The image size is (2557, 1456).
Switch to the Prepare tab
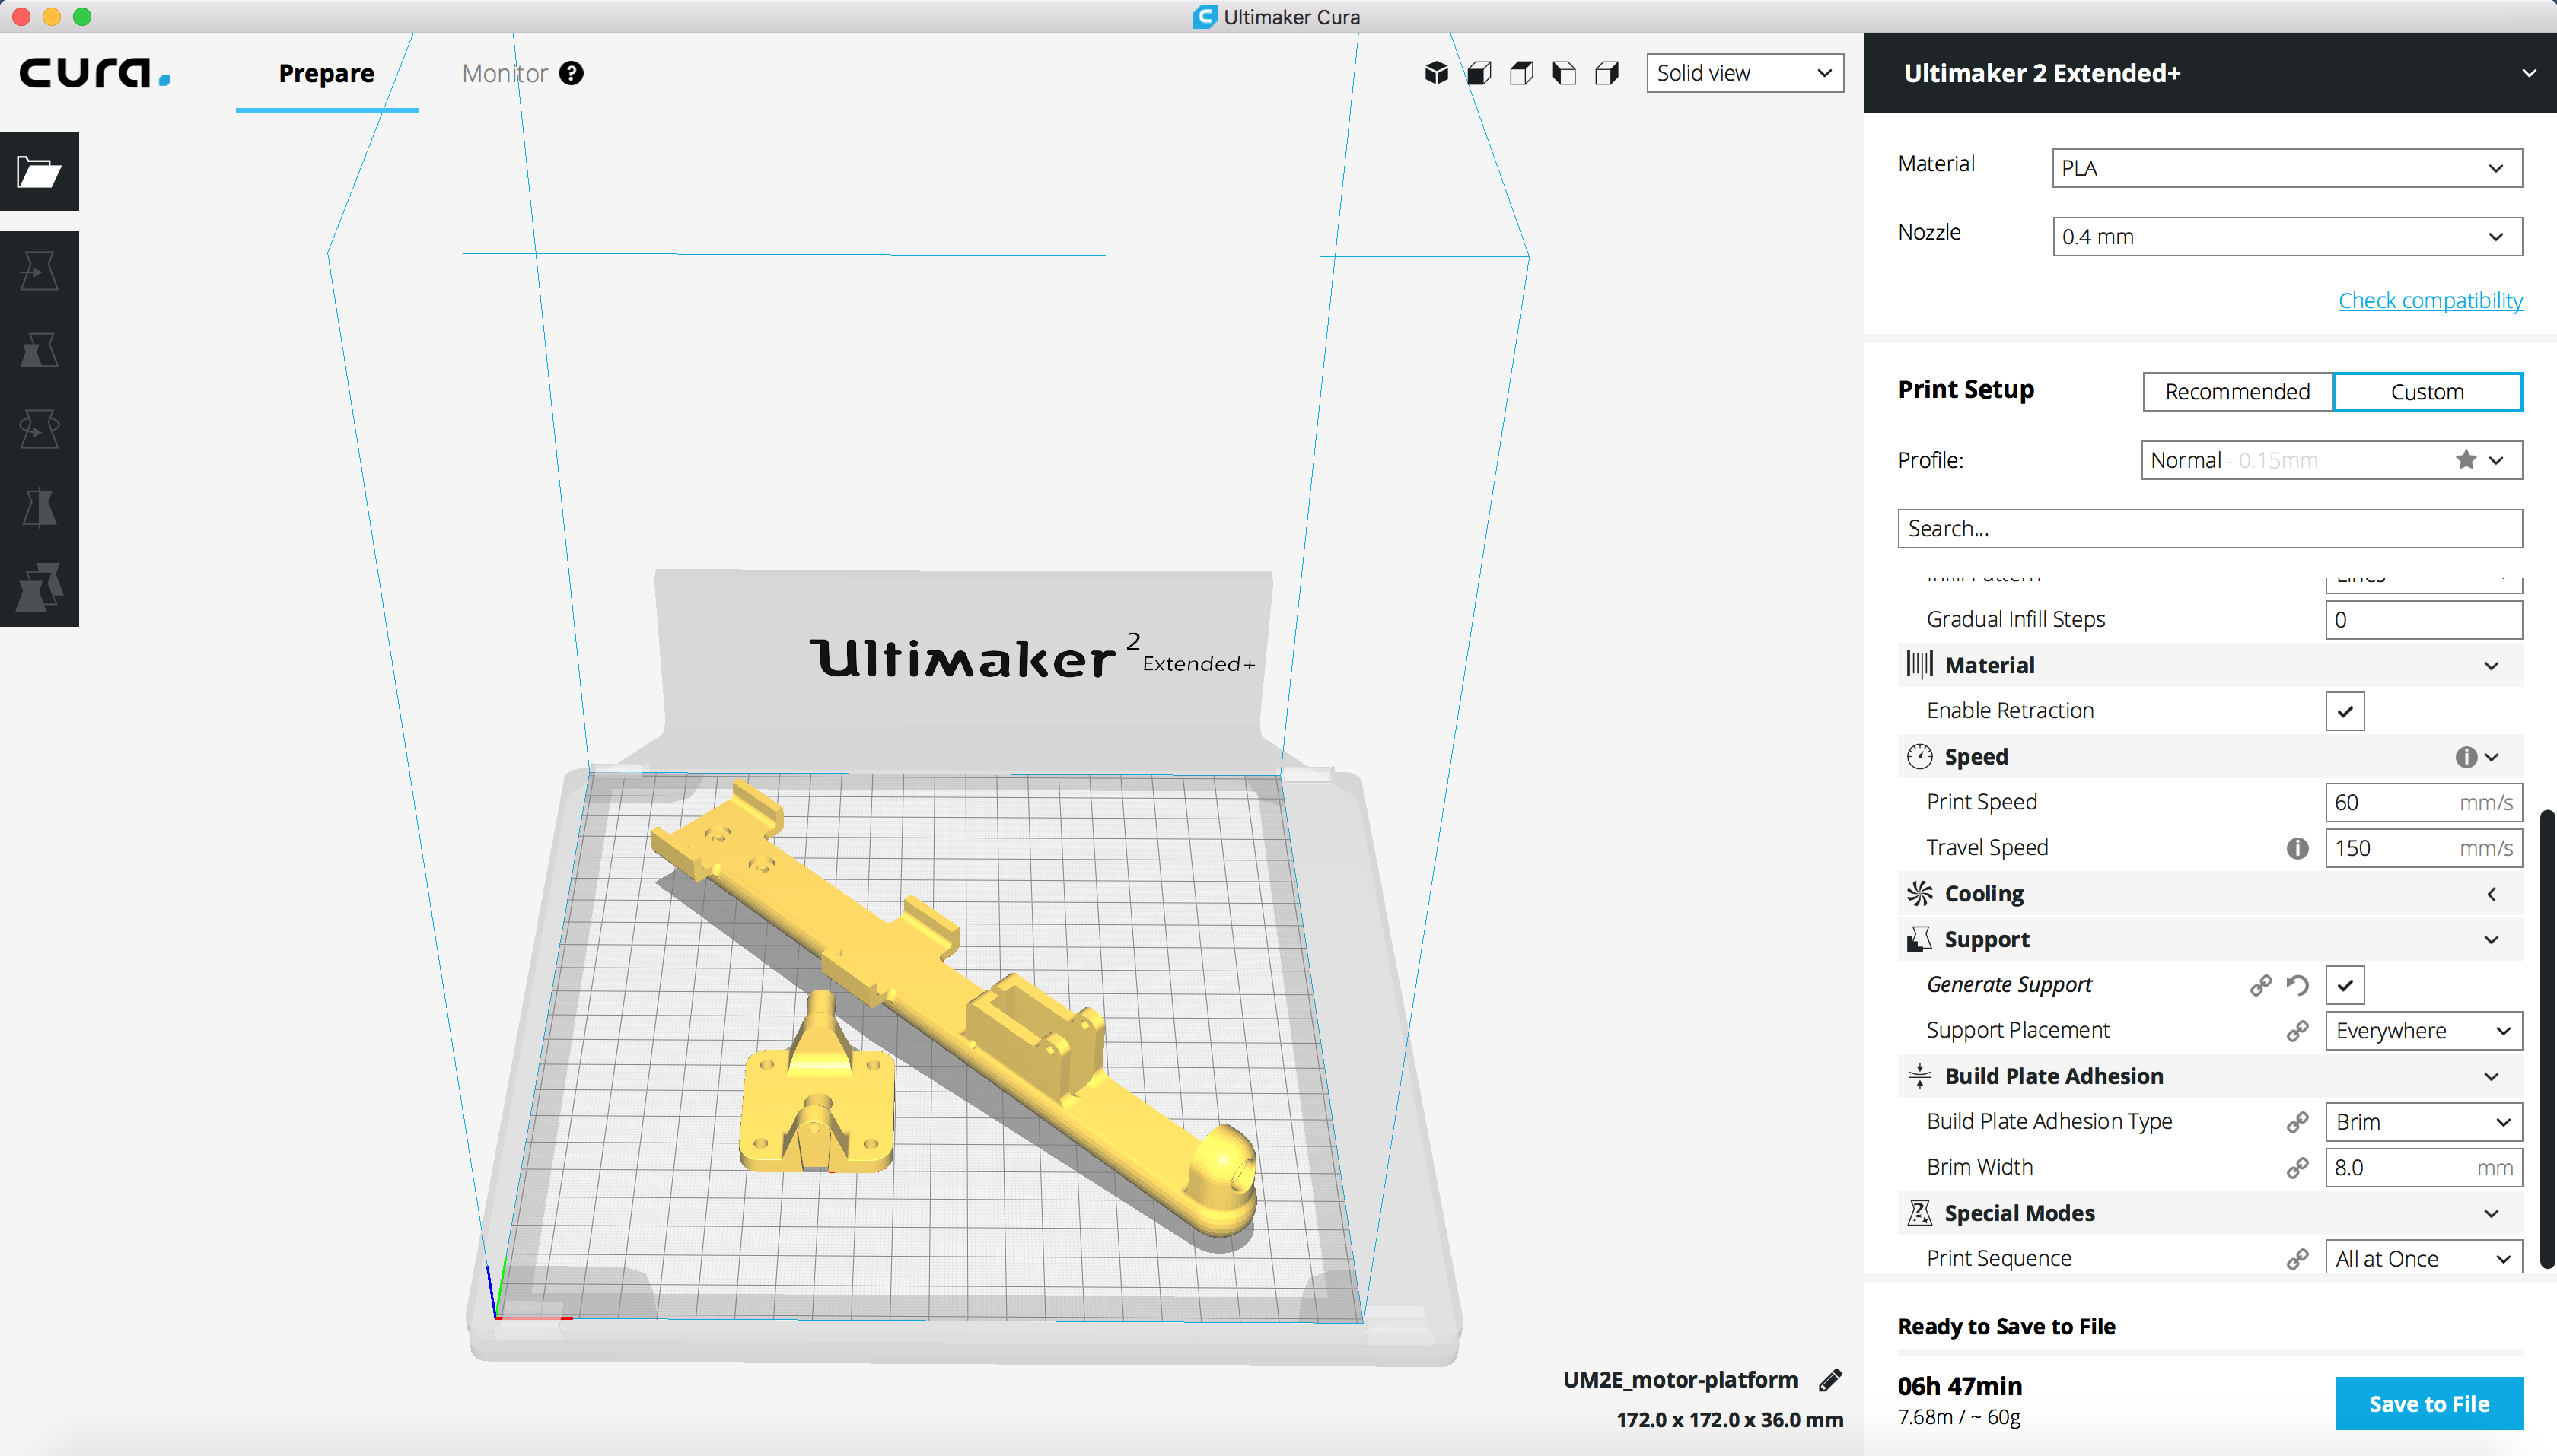[326, 73]
